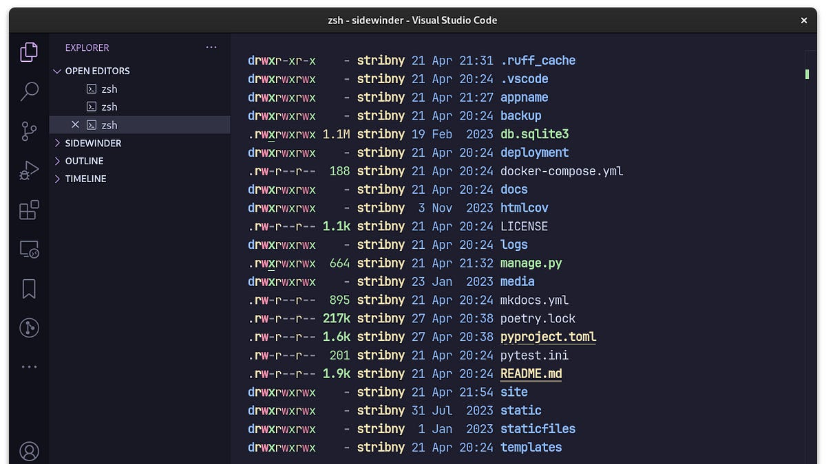Click db.sqlite3 file name
The width and height of the screenshot is (826, 464).
click(534, 134)
